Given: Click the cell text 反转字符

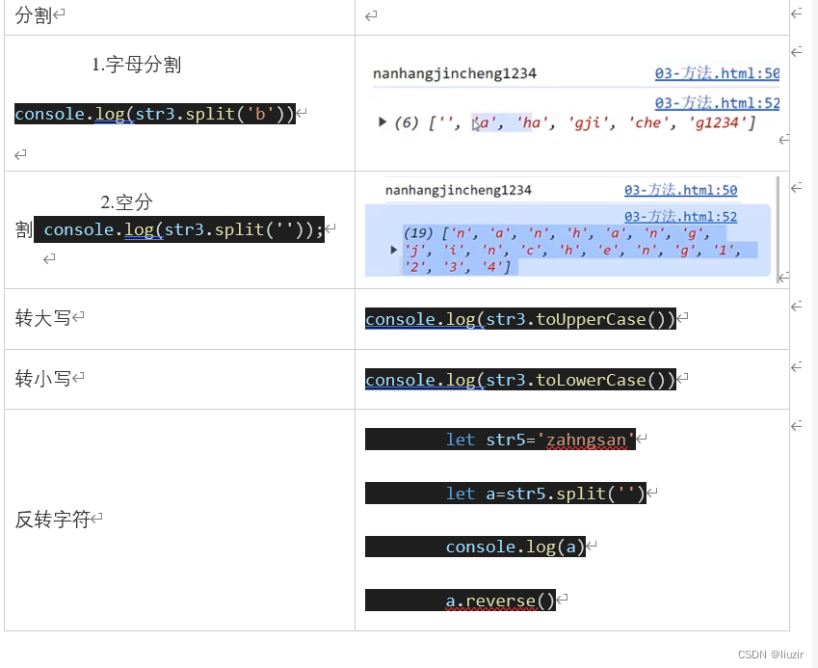Looking at the screenshot, I should (x=52, y=520).
